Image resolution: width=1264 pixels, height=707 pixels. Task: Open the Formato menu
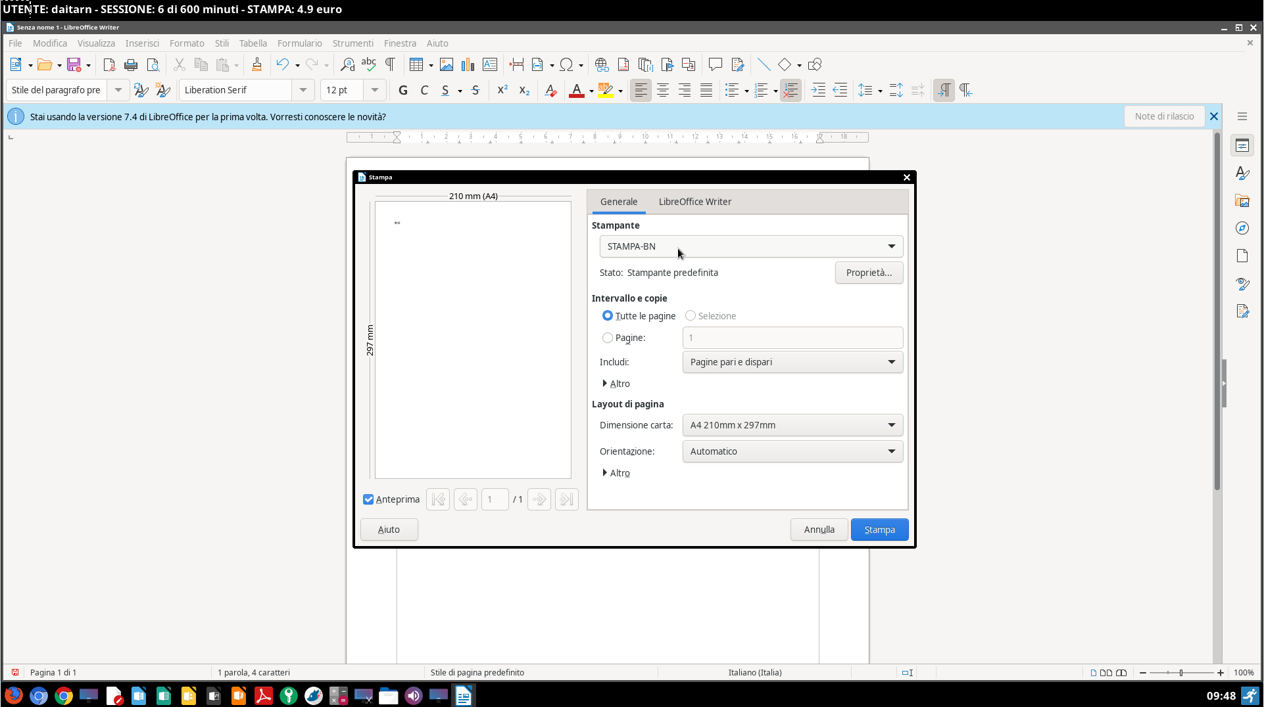tap(187, 43)
